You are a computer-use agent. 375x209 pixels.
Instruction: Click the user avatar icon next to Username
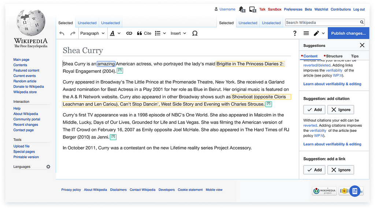(216, 9)
